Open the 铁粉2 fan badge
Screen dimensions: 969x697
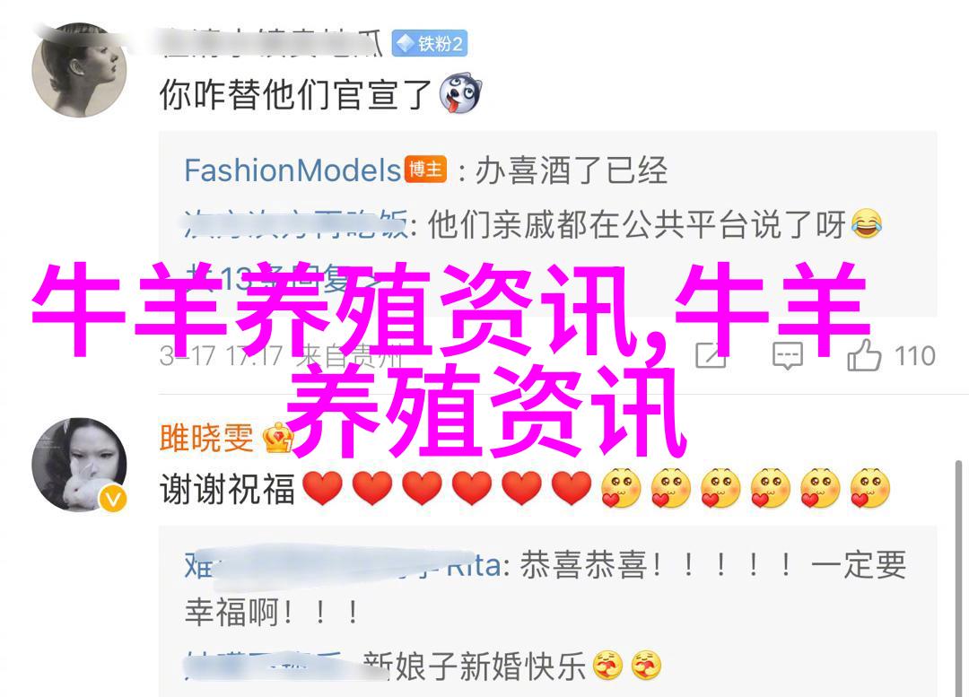tap(430, 43)
